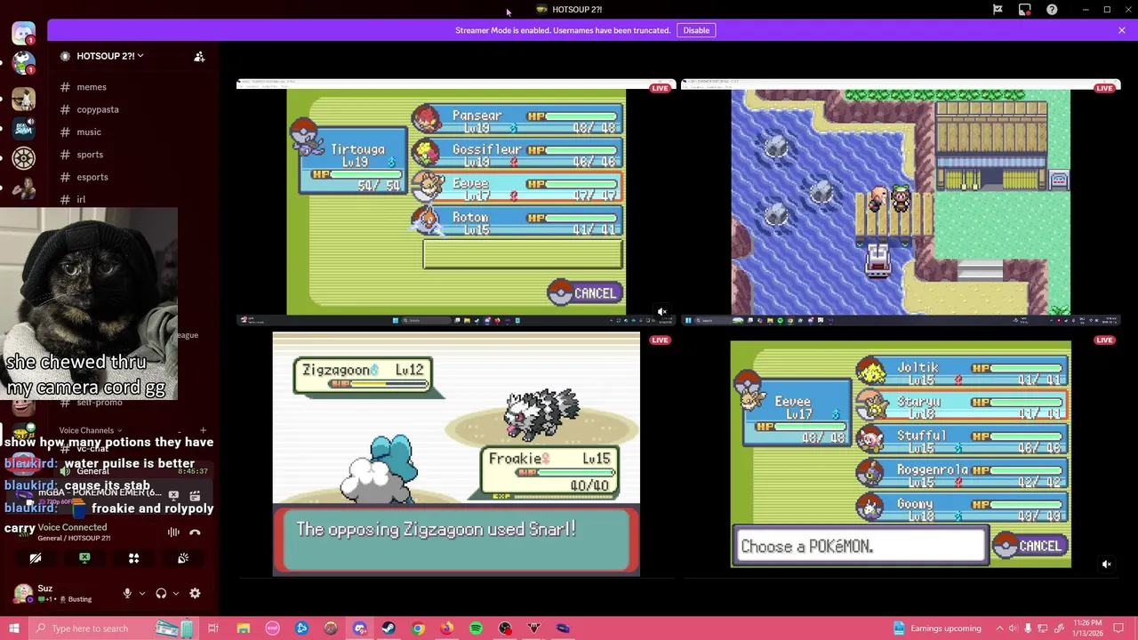Unmute the Tirtouga party stream

tap(661, 312)
